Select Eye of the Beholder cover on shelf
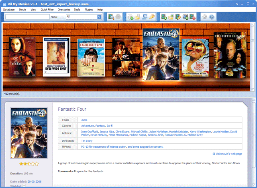The width and height of the screenshot is (257, 188). [22, 57]
